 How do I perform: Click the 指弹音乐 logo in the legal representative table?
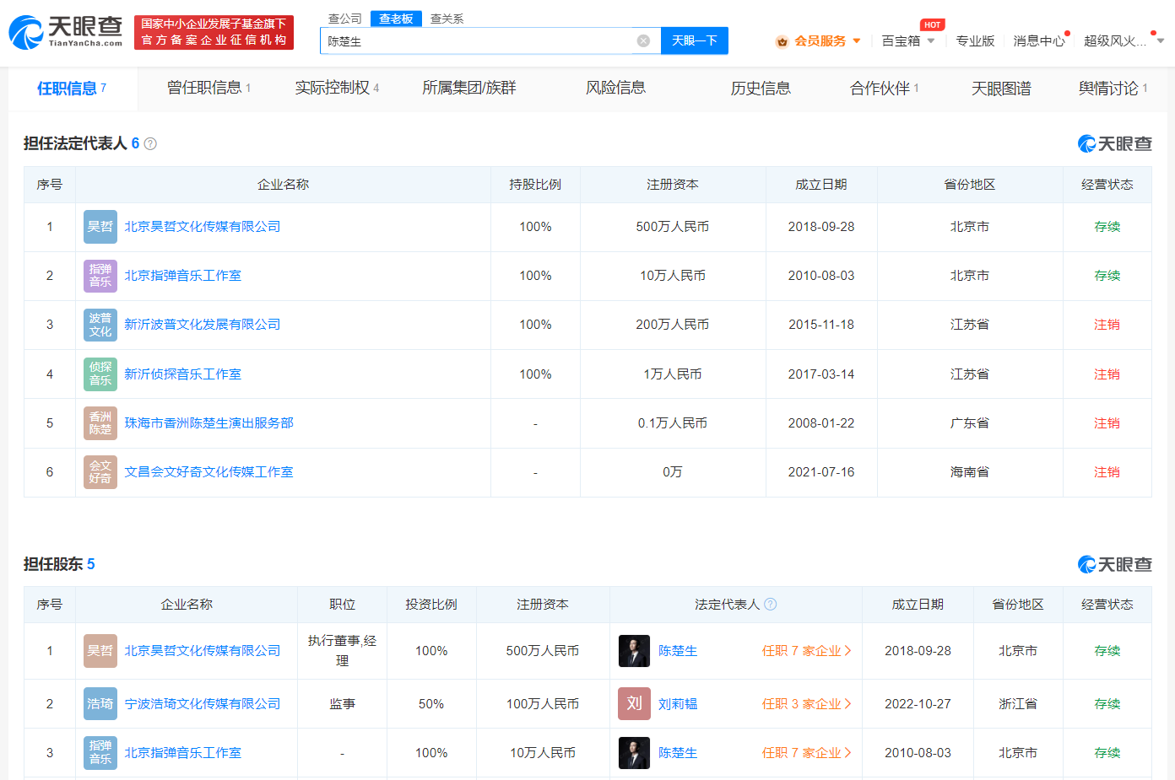pos(100,276)
